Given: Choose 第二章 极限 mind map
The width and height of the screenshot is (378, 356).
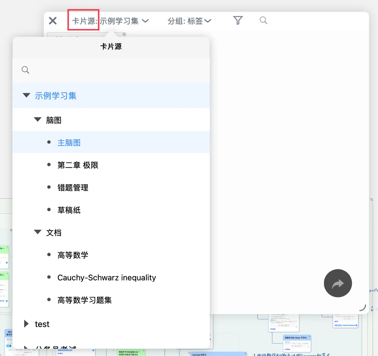Looking at the screenshot, I should point(111,165).
